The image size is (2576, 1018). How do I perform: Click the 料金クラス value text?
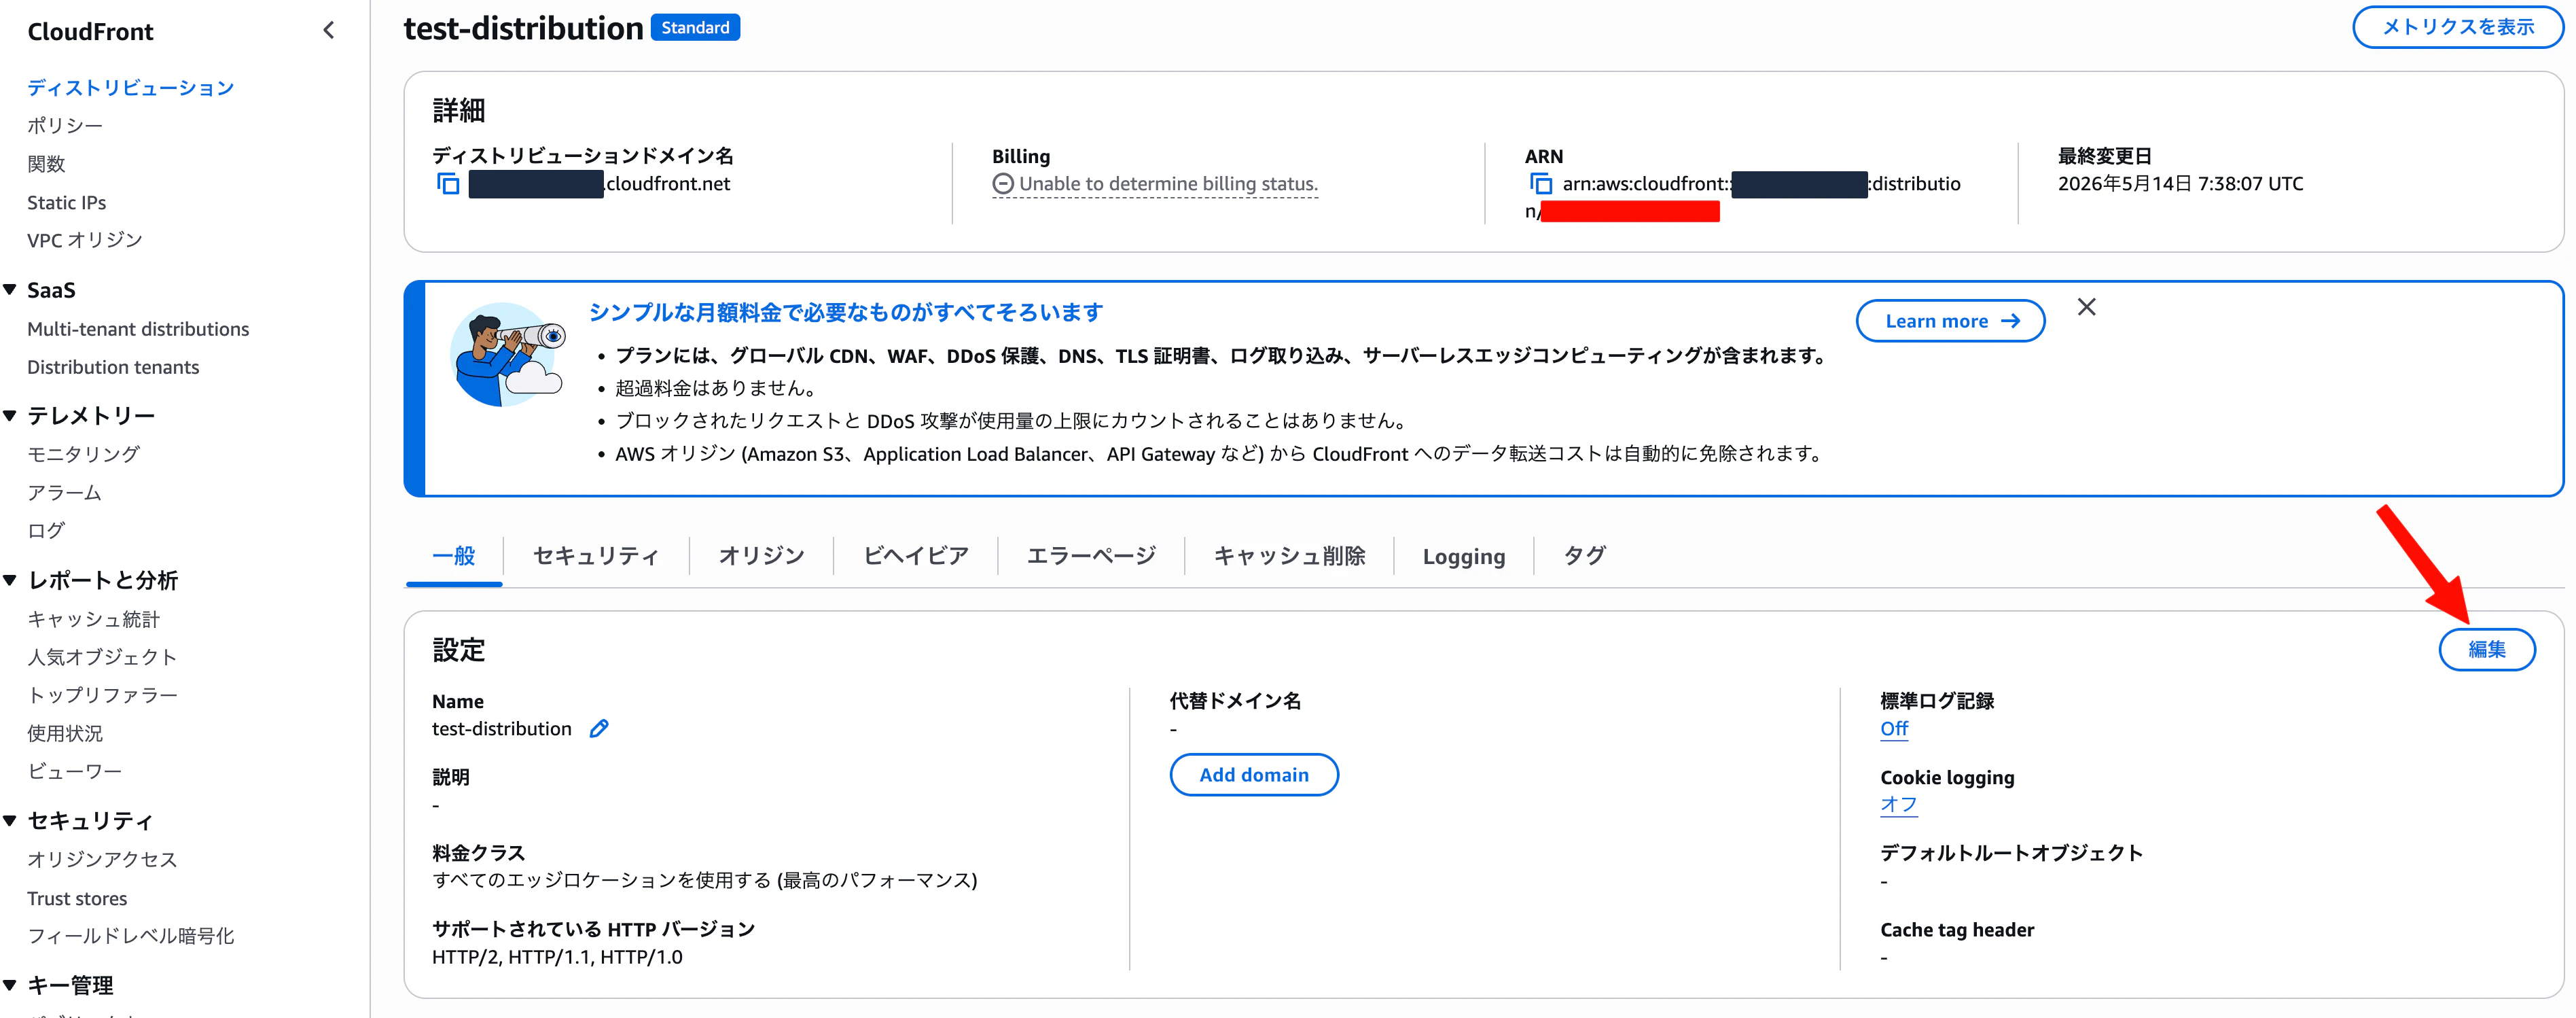704,881
